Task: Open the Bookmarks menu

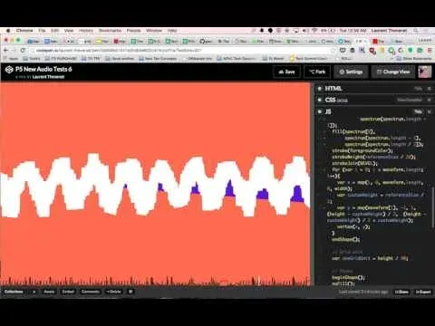Action: (x=110, y=31)
